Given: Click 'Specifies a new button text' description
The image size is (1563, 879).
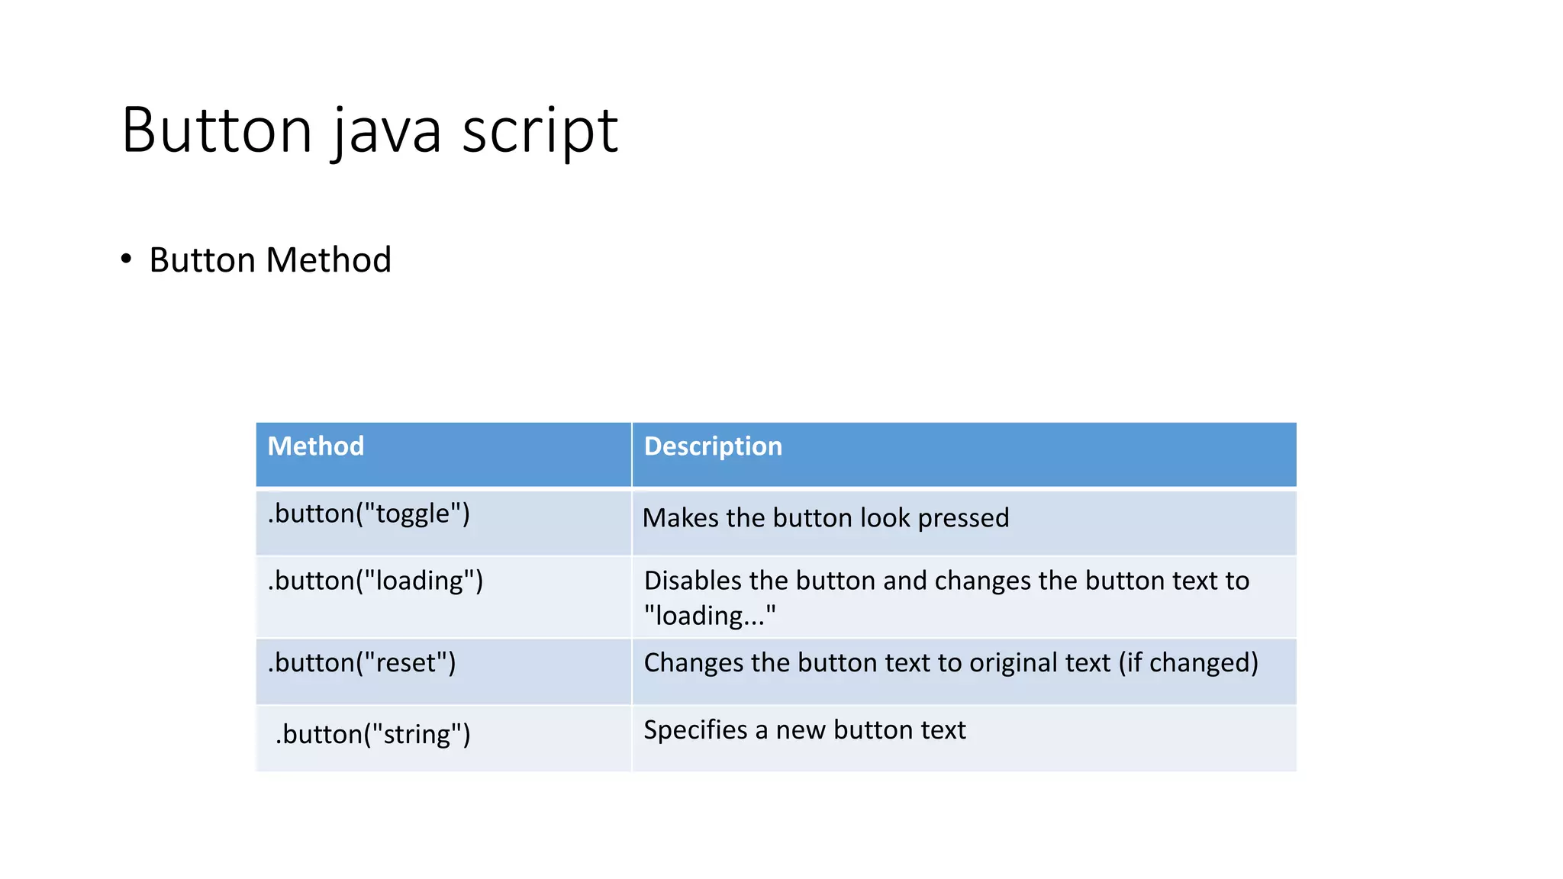Looking at the screenshot, I should pyautogui.click(x=804, y=730).
